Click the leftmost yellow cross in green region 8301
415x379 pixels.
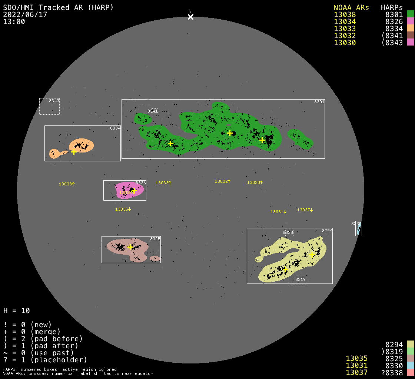pyautogui.click(x=170, y=143)
